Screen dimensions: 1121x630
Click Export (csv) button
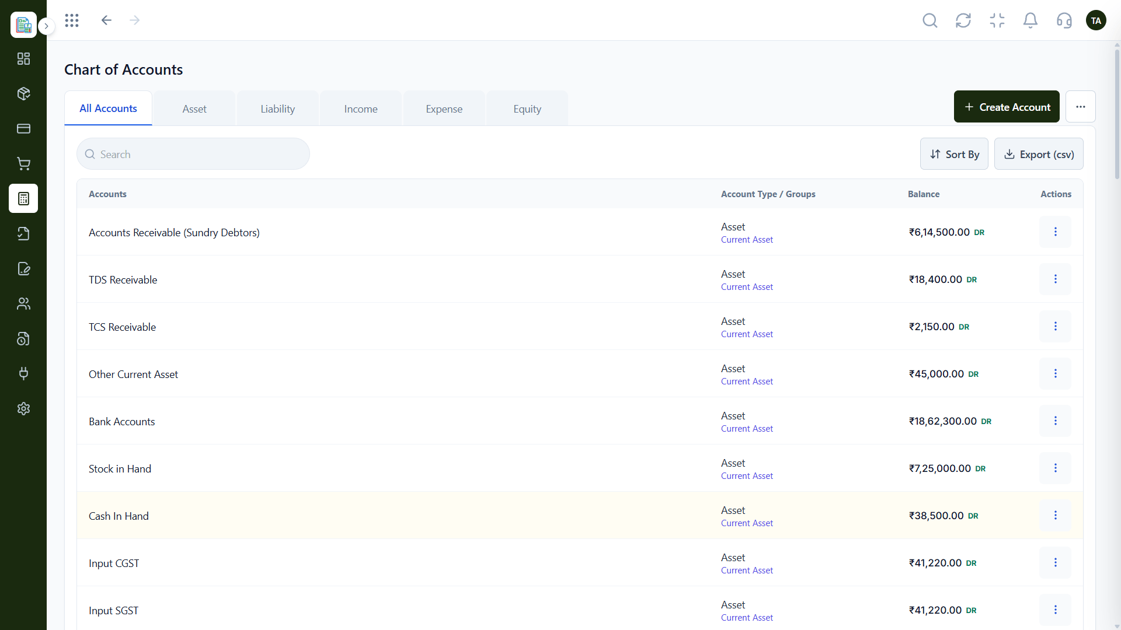click(x=1039, y=154)
